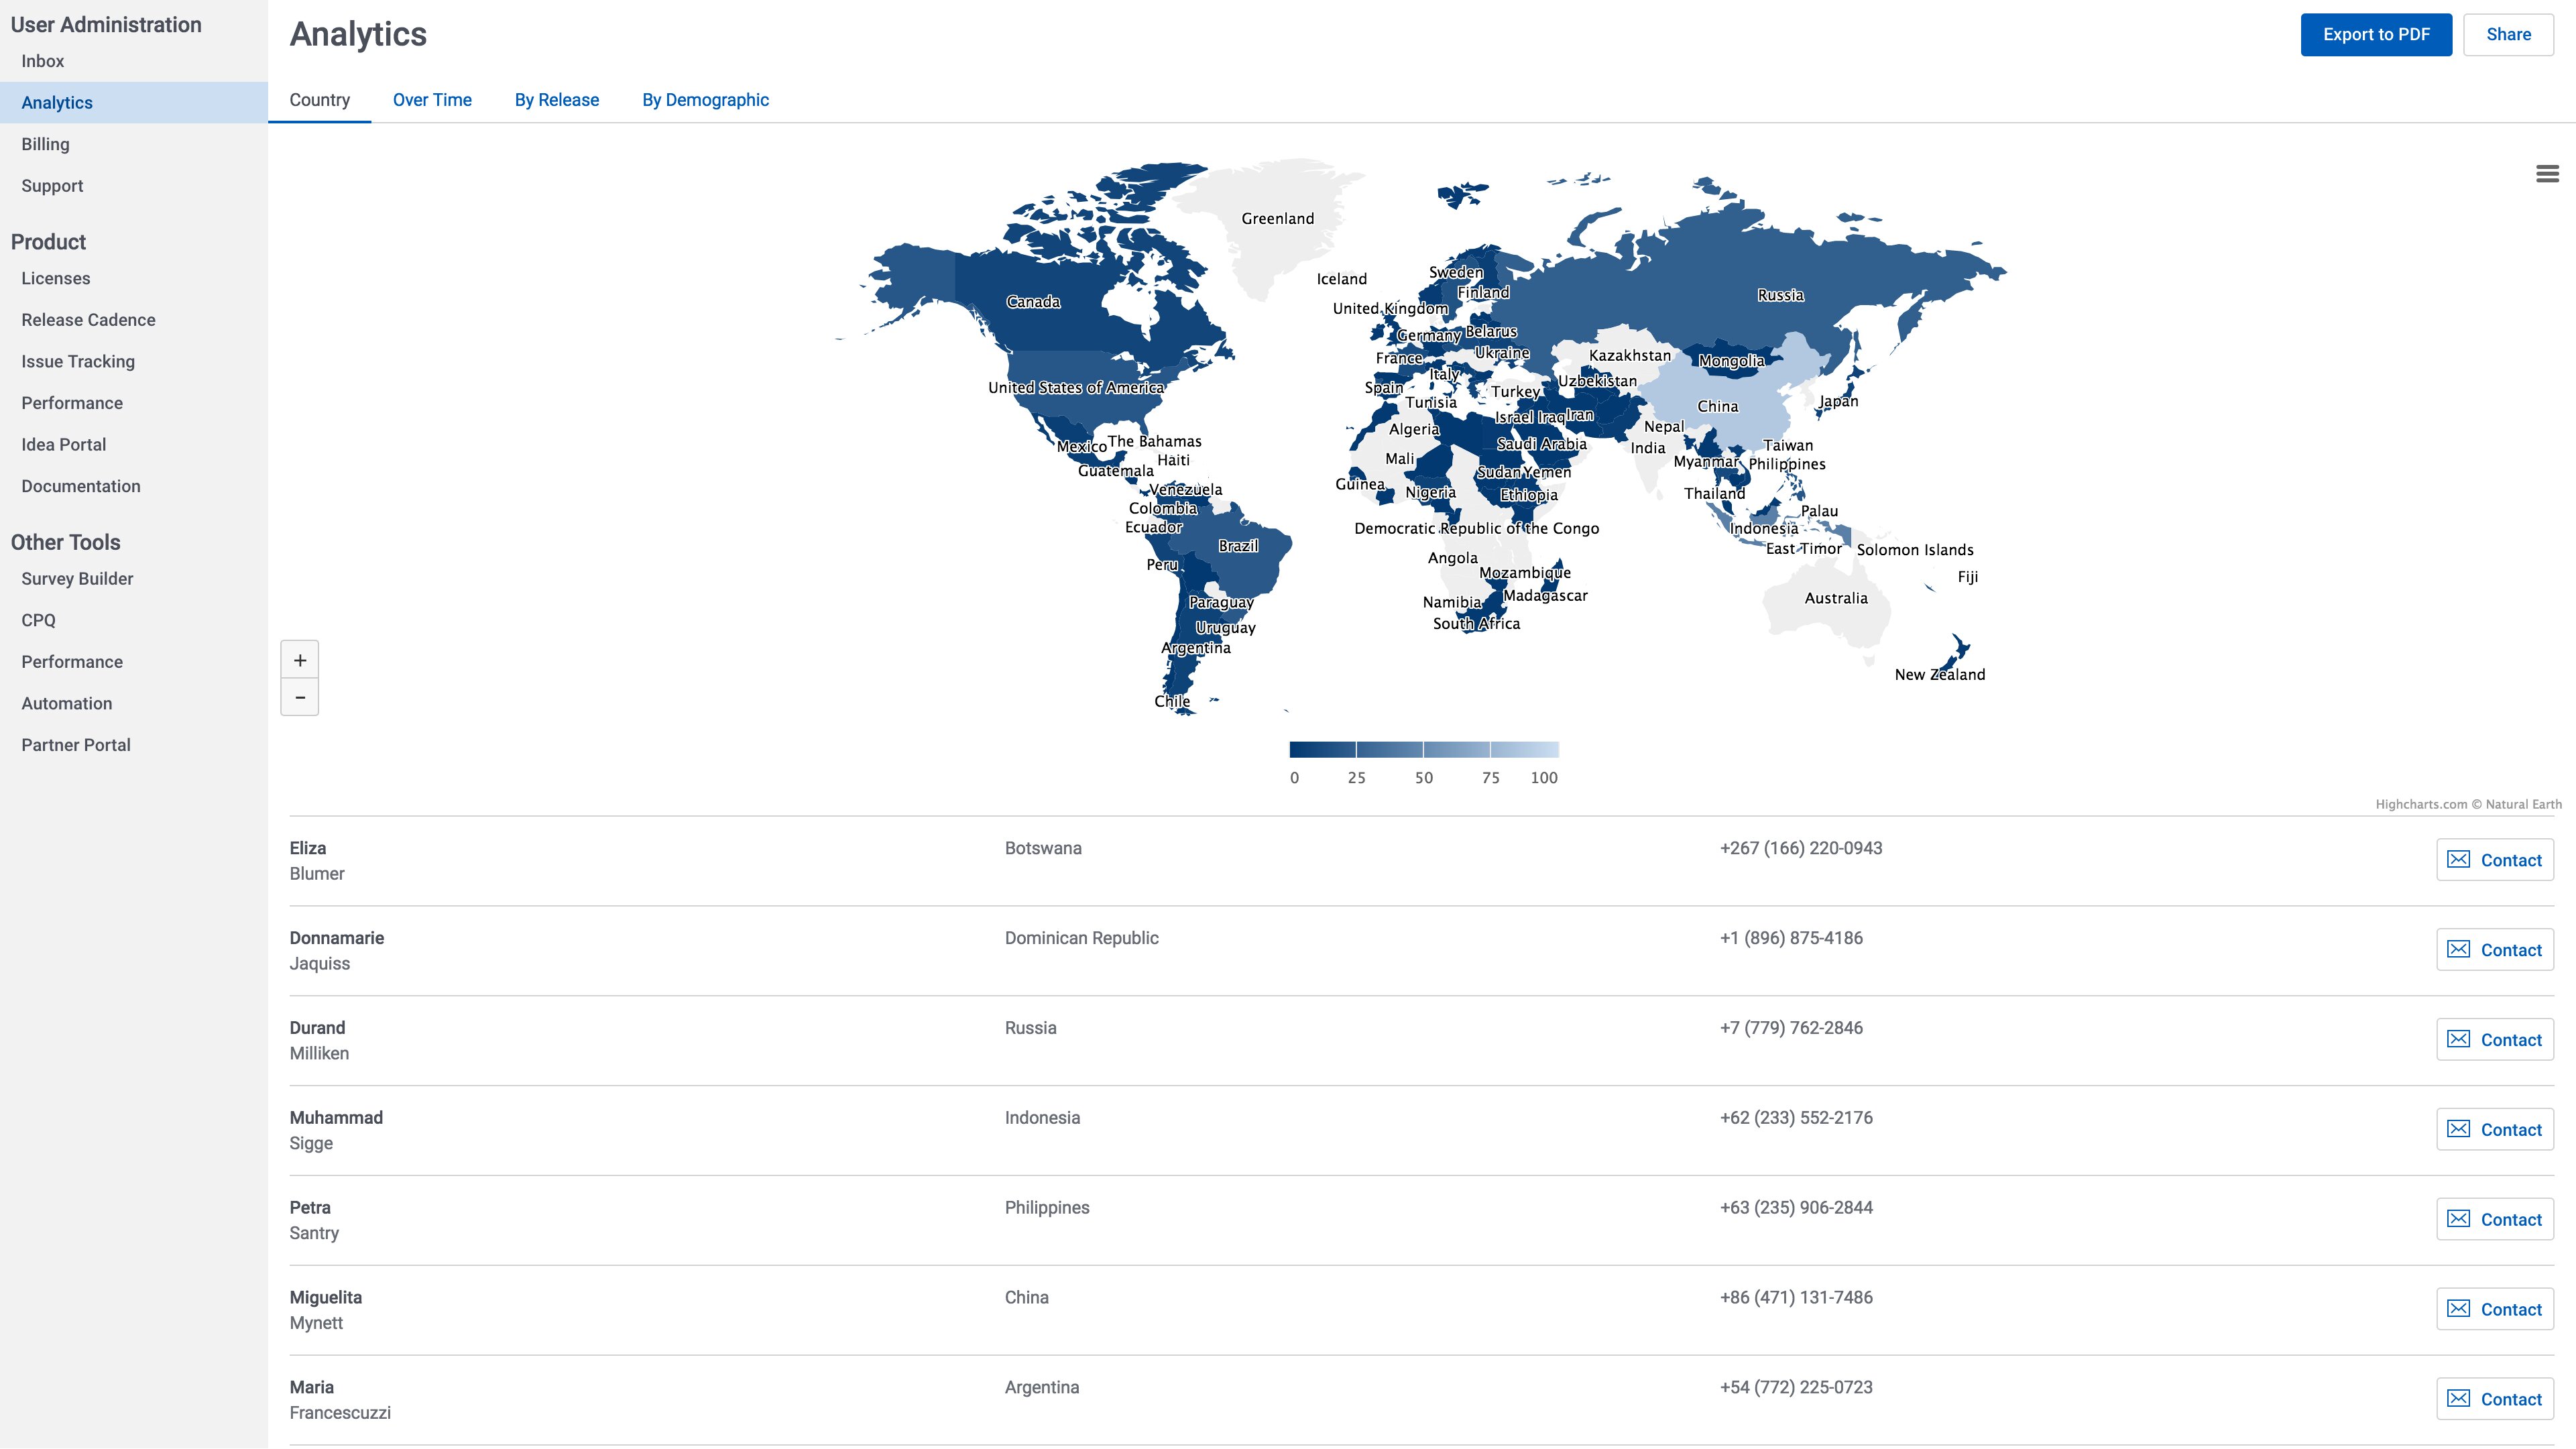Click envelope icon for Petra Santry
Screen dimensions: 2576x1449
(x=2458, y=1219)
